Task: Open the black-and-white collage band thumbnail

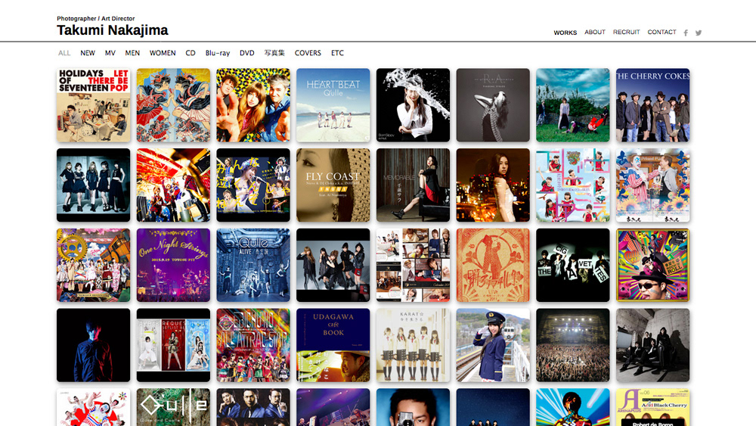Action: tap(573, 266)
